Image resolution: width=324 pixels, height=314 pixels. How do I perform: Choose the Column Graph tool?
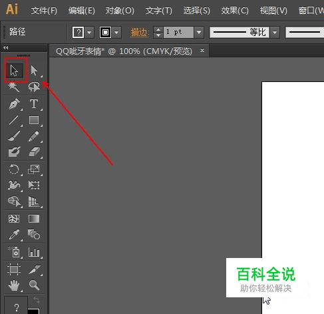click(34, 252)
